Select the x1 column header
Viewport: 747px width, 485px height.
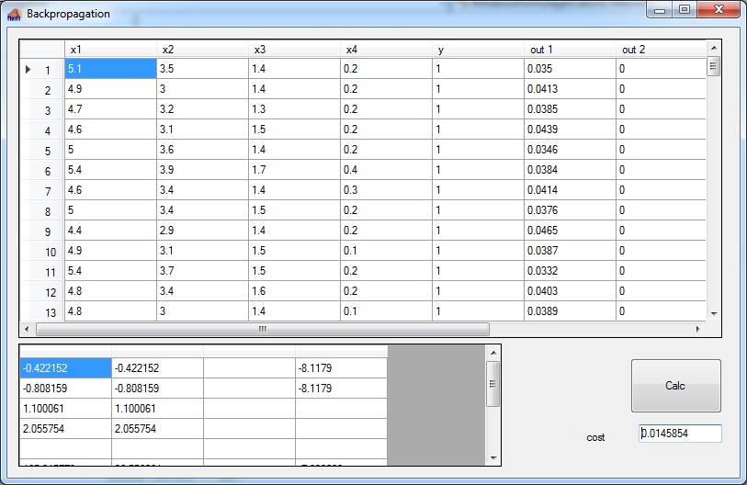(x=110, y=49)
